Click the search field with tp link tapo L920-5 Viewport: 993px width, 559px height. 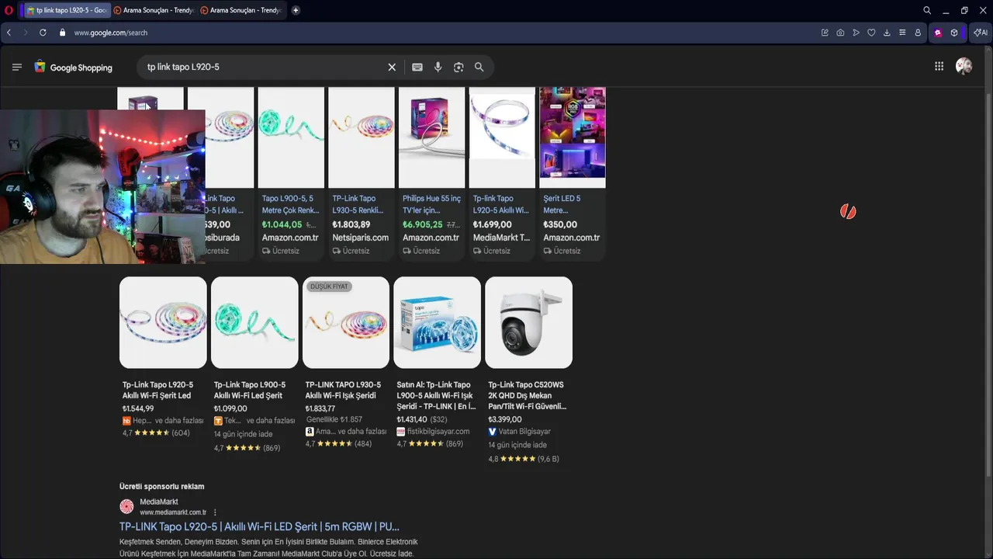(264, 68)
